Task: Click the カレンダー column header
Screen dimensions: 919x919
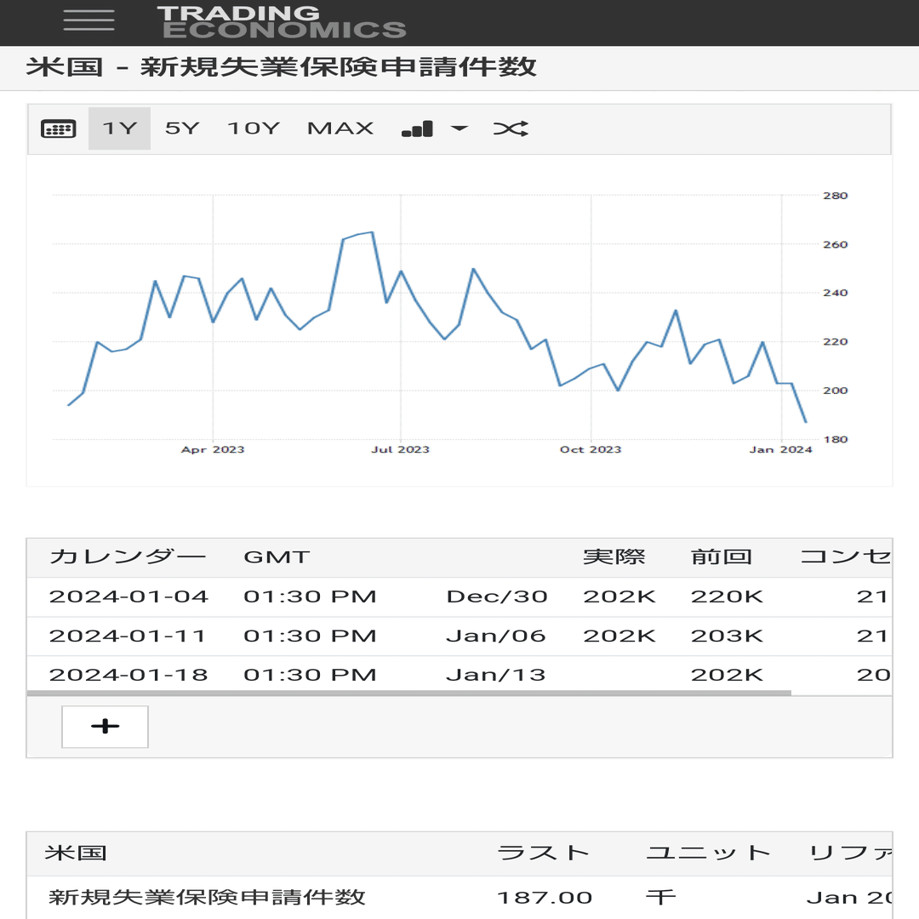Action: point(127,557)
